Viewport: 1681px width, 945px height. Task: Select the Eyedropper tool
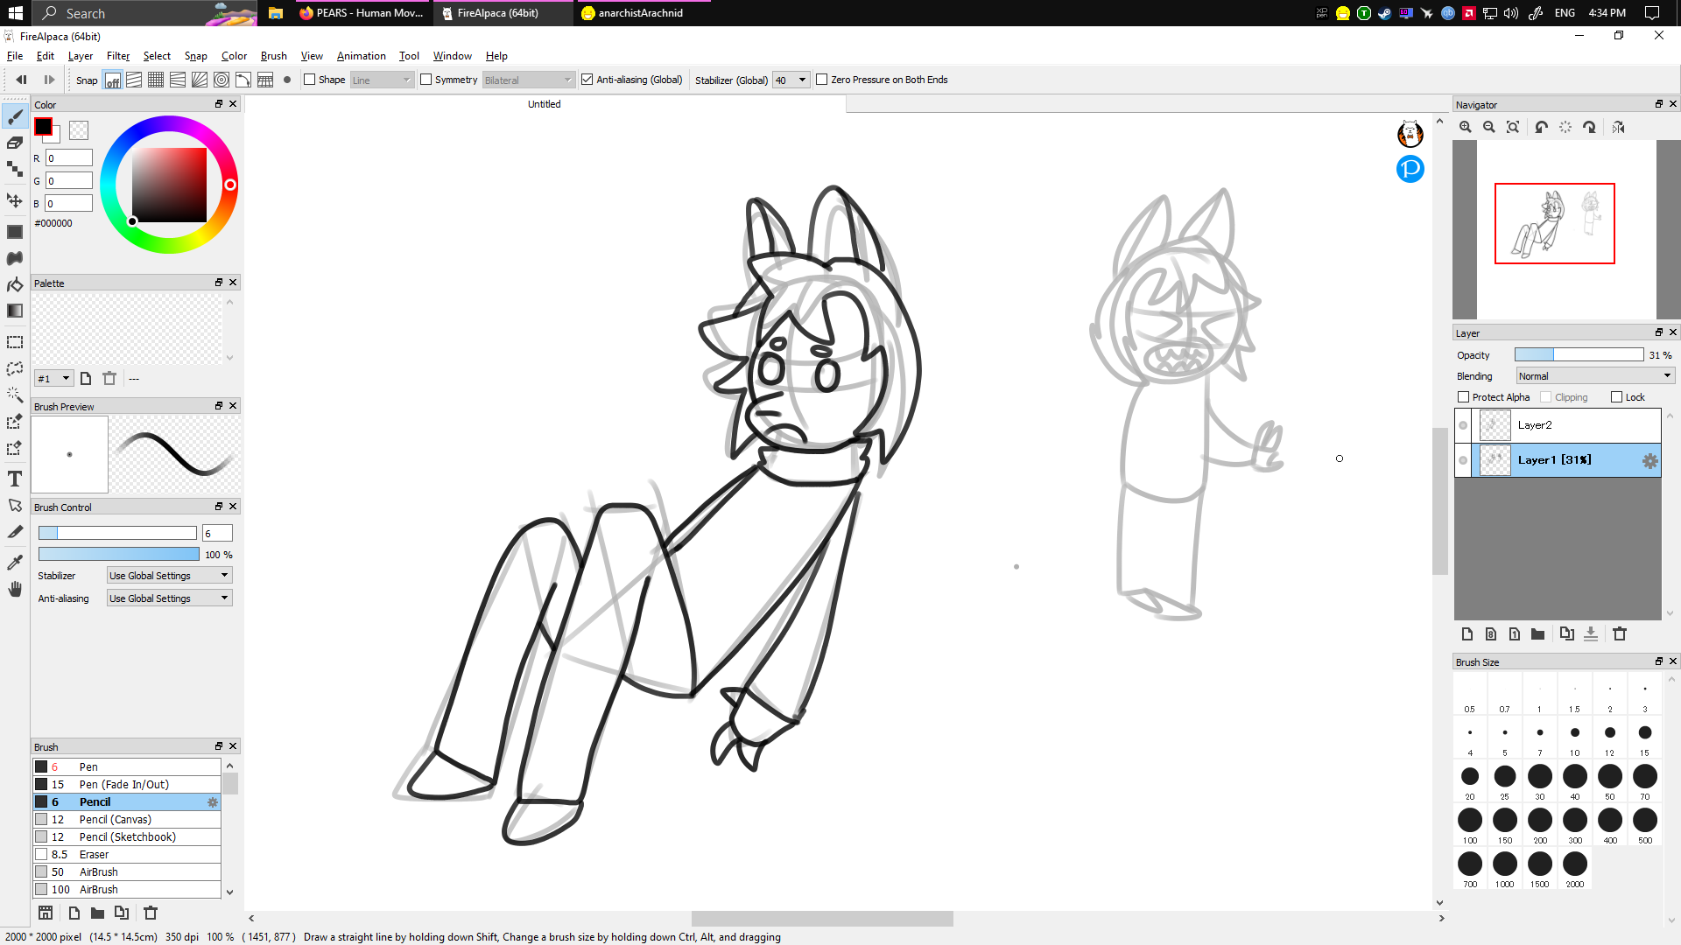click(x=15, y=562)
